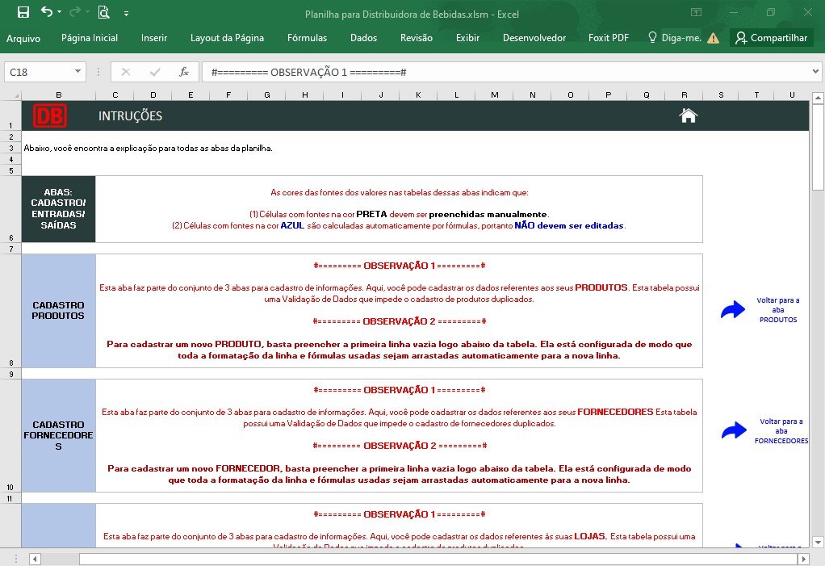Select the 'ABAS: CADASTRO/ ENTRADAS/ SAÍDAS' cell

pyautogui.click(x=58, y=209)
